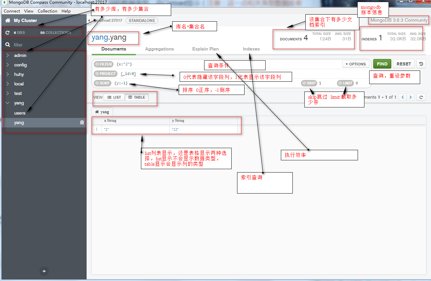Click the LIMIT info label
This screenshot has height=281, width=431.
coord(345,83)
